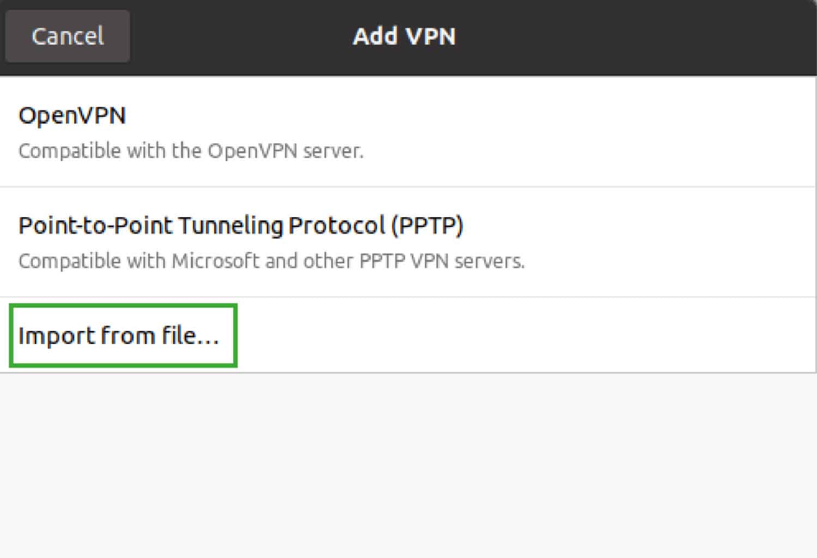The height and width of the screenshot is (558, 817).
Task: Click the OpenVPN compatibility description text
Action: tap(192, 151)
